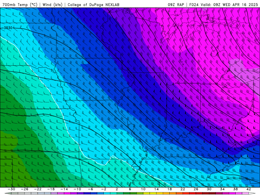Click the "2" color scale label

(117, 189)
